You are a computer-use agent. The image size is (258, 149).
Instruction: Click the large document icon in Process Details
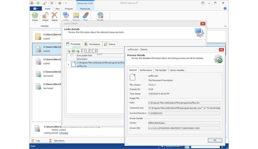pos(132,77)
